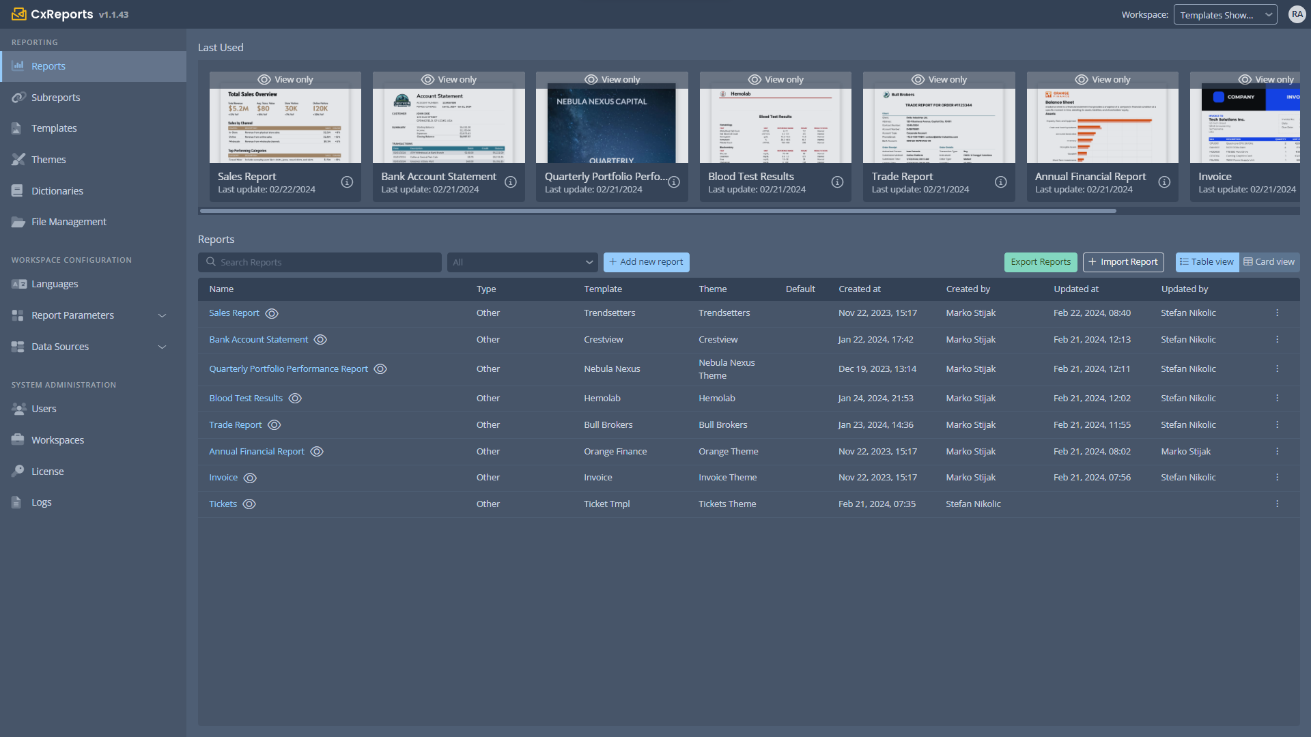Open the Trade Report link

[235, 424]
